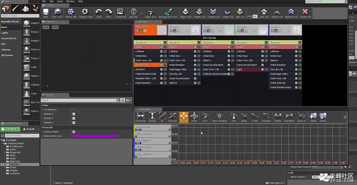Toggle FireBall SubImage Index module checkbox
The height and width of the screenshot is (185, 357).
click(195, 69)
